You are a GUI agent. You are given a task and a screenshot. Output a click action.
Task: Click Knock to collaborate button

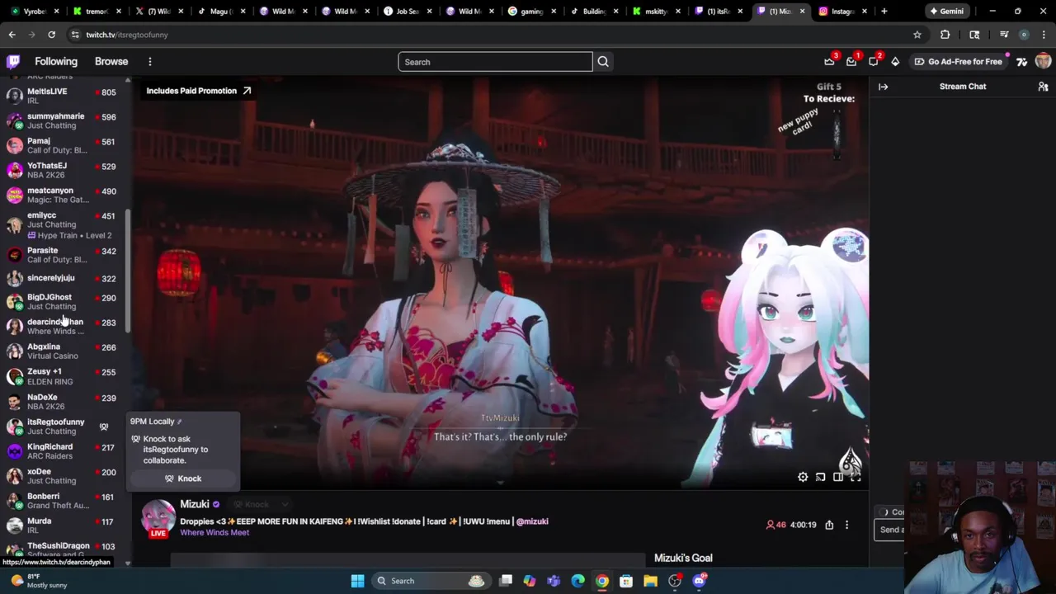(x=182, y=478)
